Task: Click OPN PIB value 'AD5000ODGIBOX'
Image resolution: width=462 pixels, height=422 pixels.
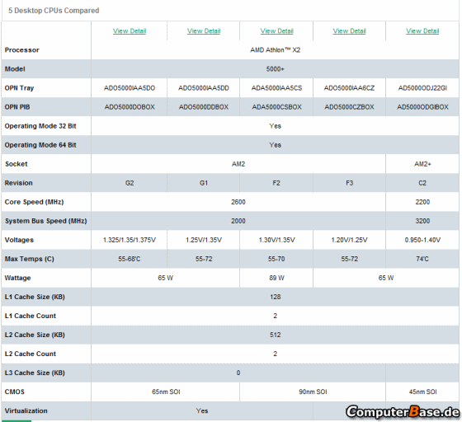Action: tap(422, 107)
